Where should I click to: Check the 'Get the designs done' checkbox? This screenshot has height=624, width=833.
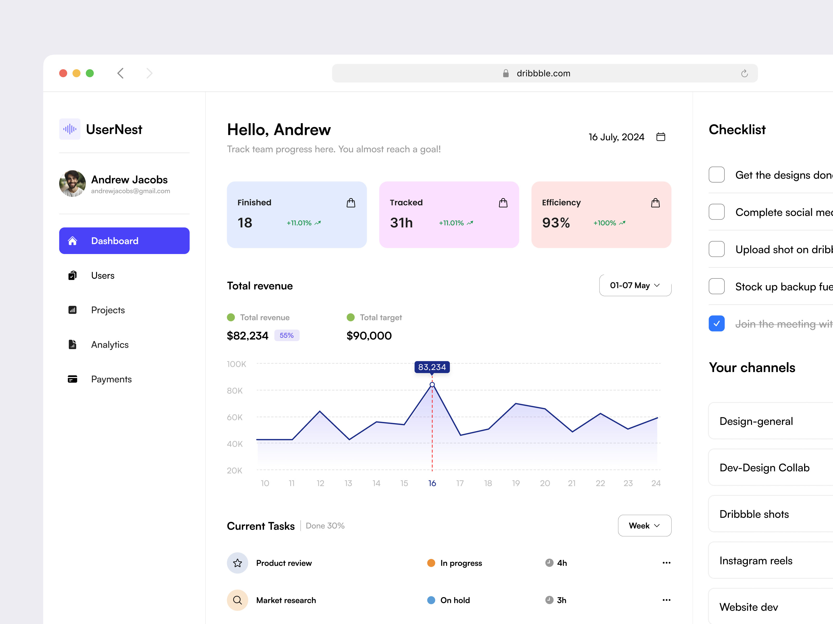[x=717, y=174]
